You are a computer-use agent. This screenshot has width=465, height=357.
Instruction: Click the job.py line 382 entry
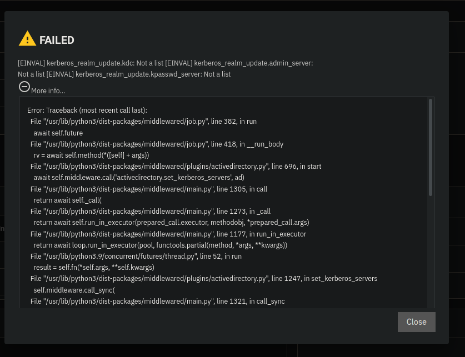click(x=143, y=122)
